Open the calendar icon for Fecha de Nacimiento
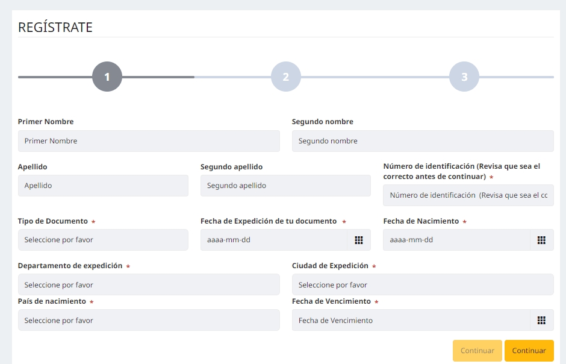The width and height of the screenshot is (566, 364). [x=541, y=240]
